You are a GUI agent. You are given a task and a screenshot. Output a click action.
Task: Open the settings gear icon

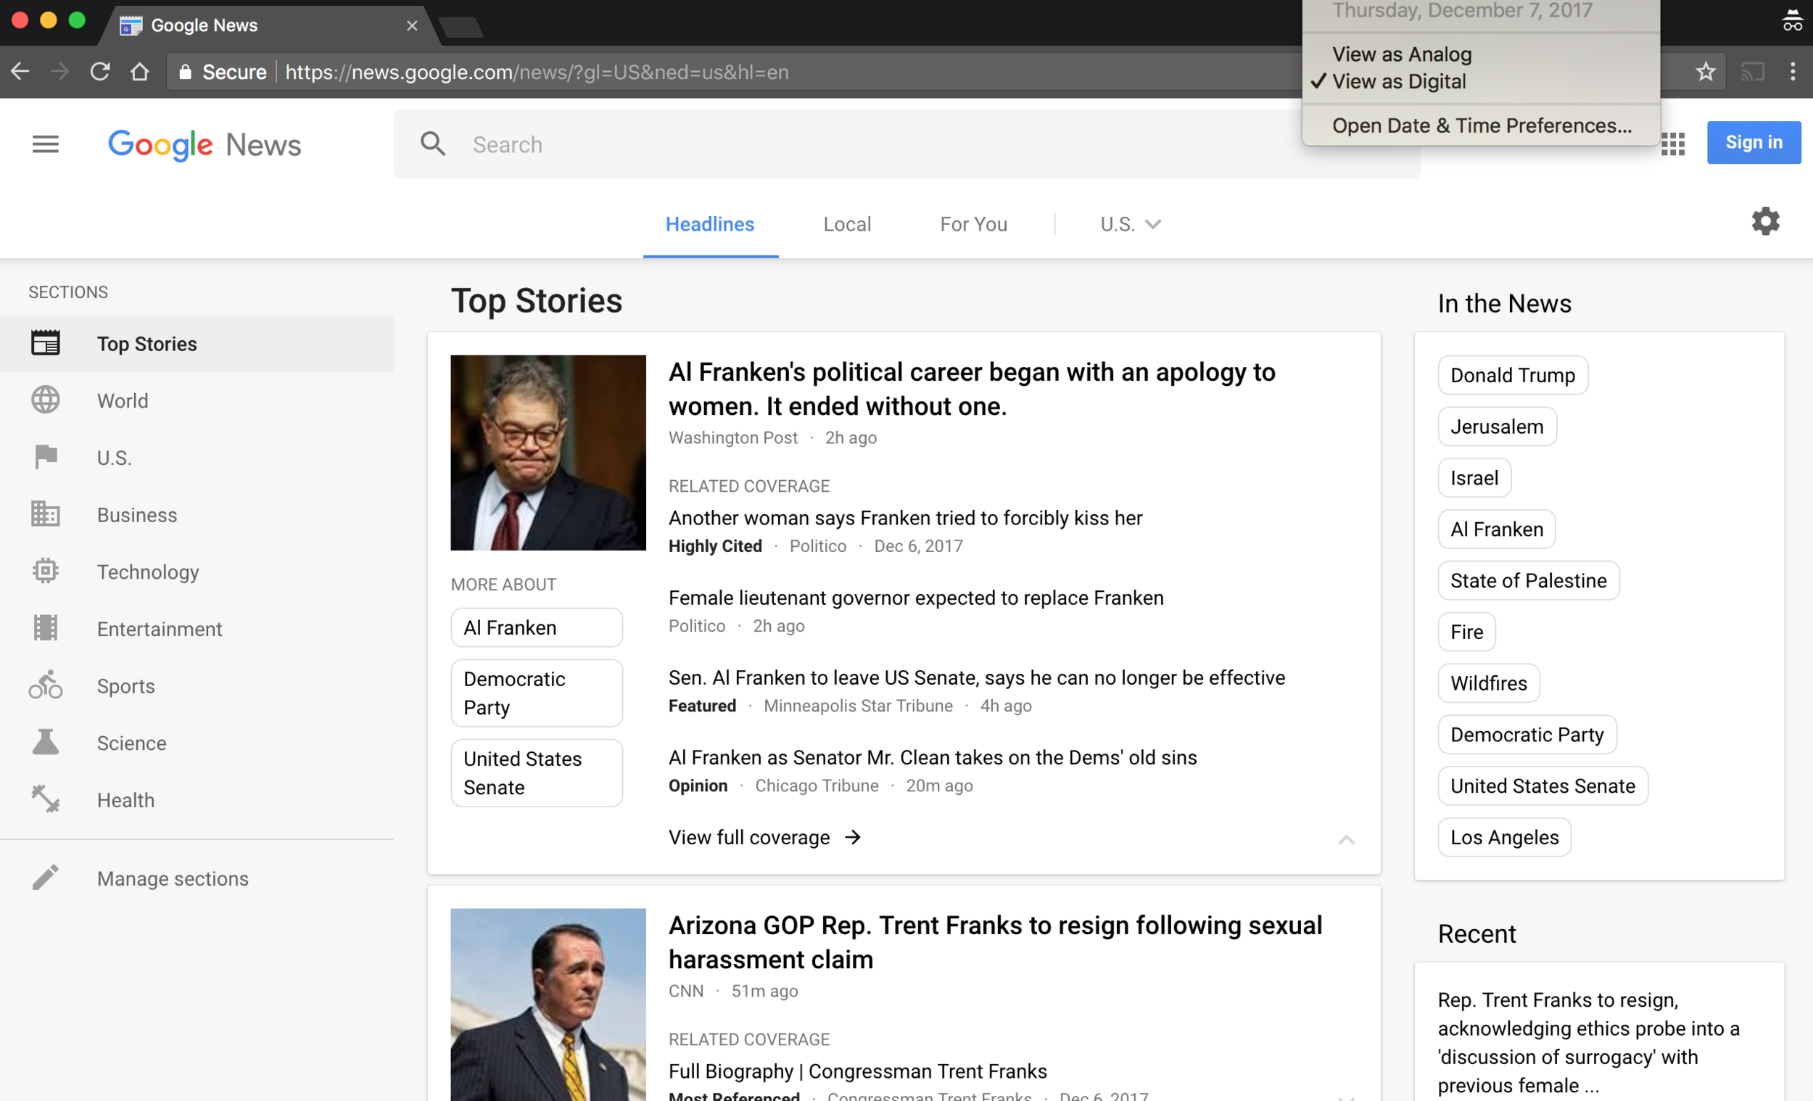(x=1765, y=220)
